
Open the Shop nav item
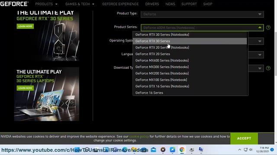208,4
